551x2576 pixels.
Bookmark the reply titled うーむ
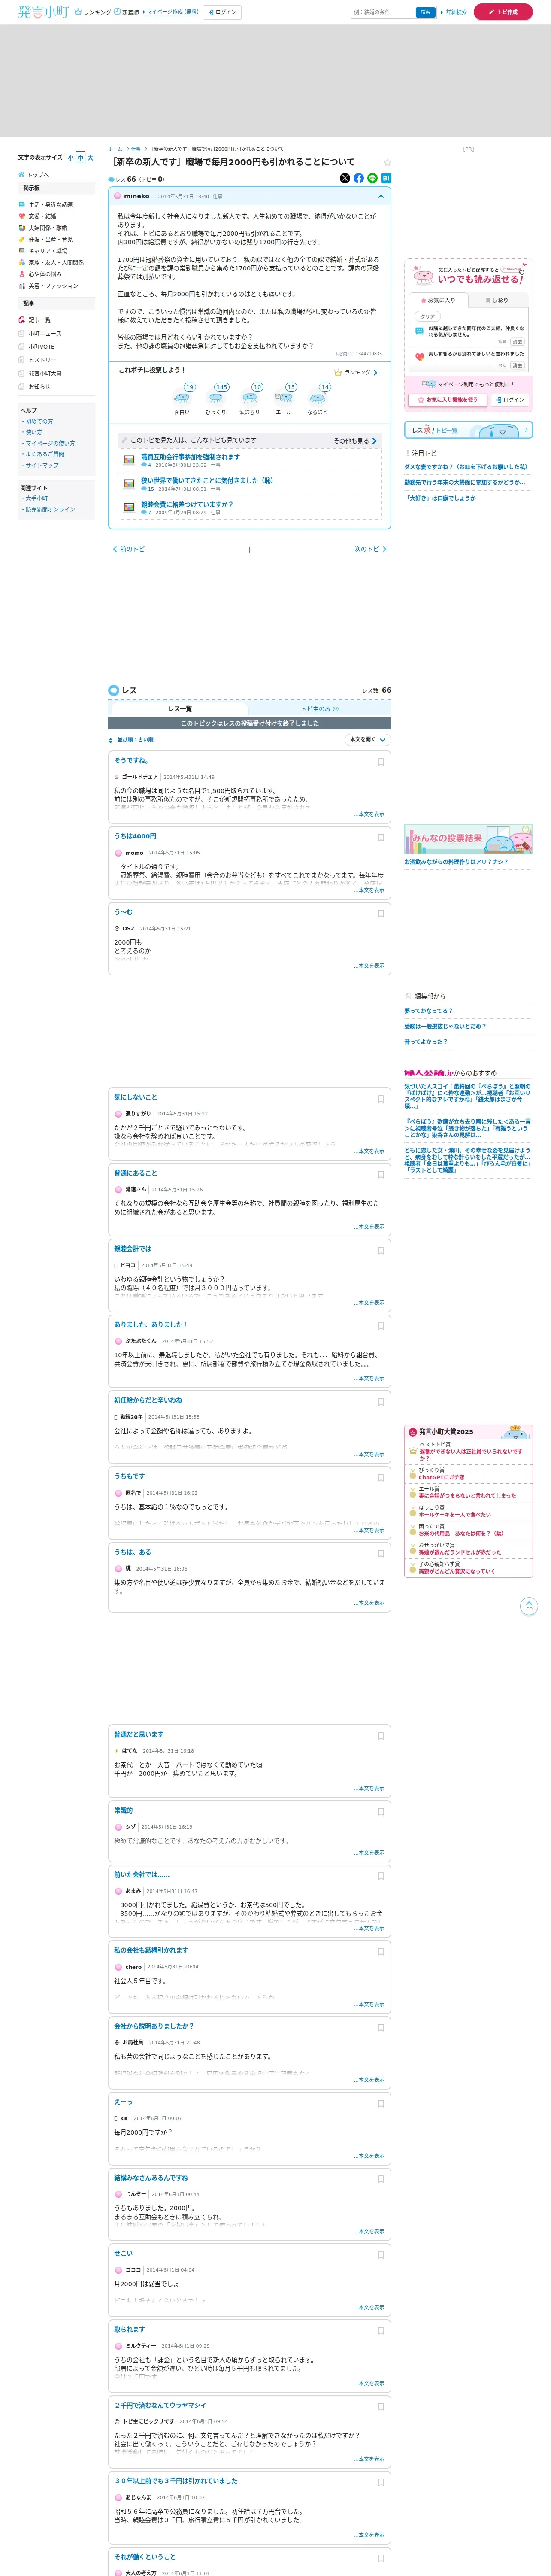coord(381,913)
